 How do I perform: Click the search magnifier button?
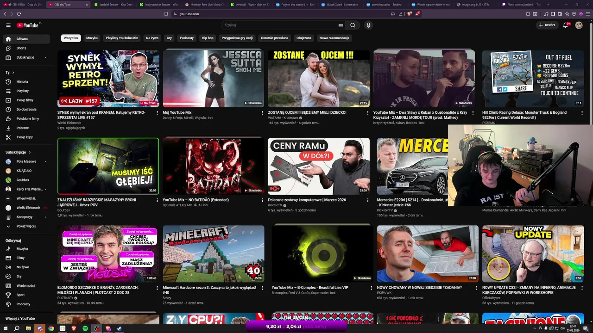(x=353, y=25)
